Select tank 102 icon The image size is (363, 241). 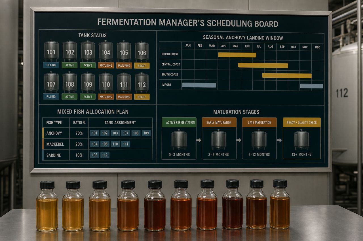[x=70, y=51]
